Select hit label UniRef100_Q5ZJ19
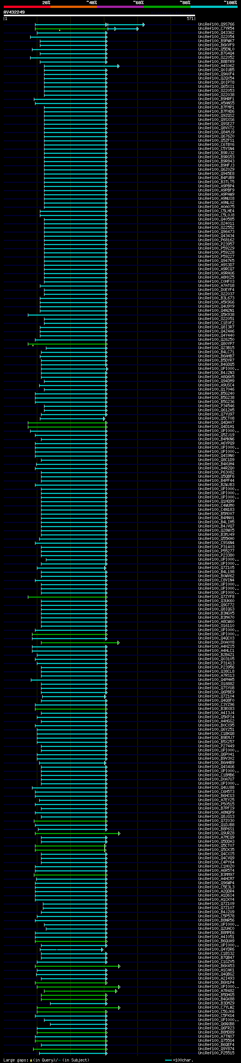 click(x=216, y=435)
